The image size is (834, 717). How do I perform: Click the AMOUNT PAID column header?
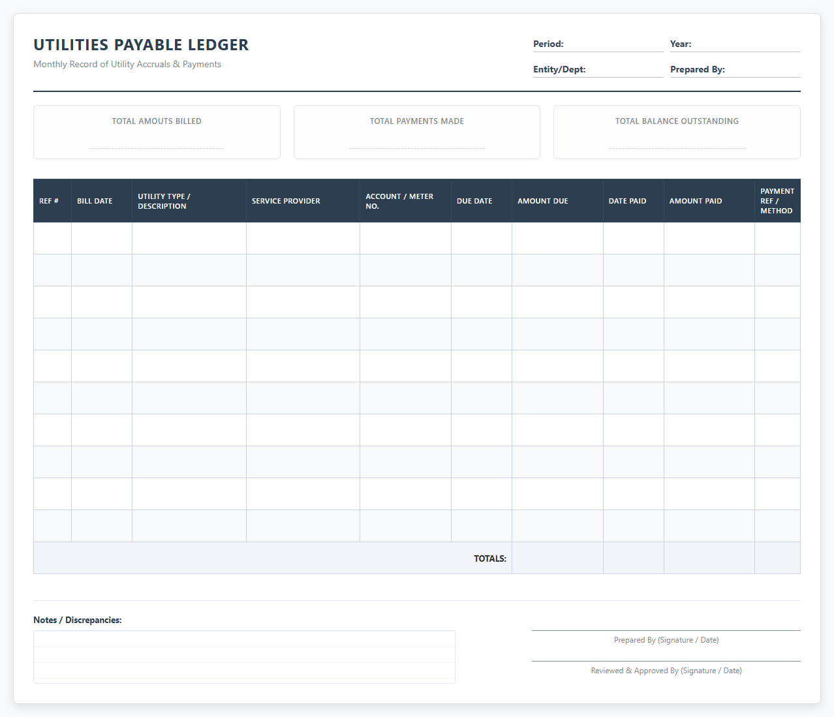pos(709,201)
